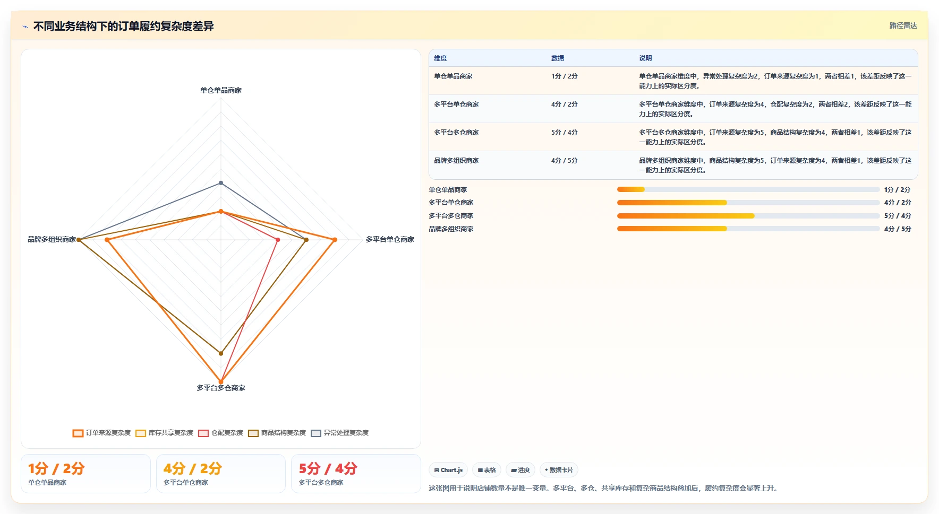
Task: Click the 多平台单仓商家 progress bar
Action: (748, 203)
